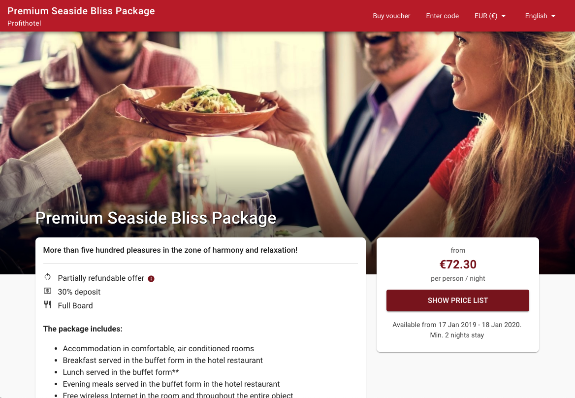Open the EUR (€) currency dropdown
Image resolution: width=575 pixels, height=398 pixels.
point(490,16)
